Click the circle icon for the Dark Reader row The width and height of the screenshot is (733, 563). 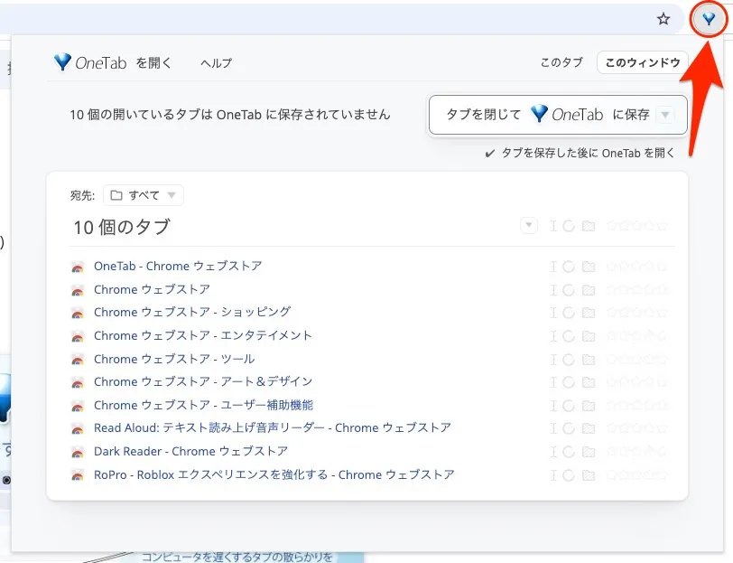[569, 452]
